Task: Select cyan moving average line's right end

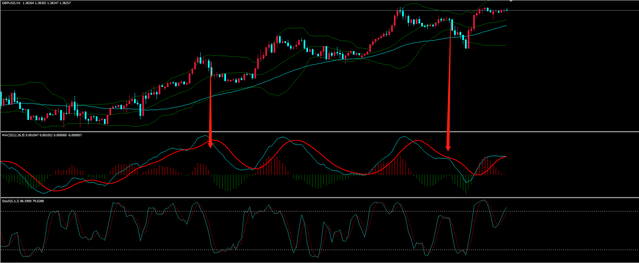Action: pos(506,25)
